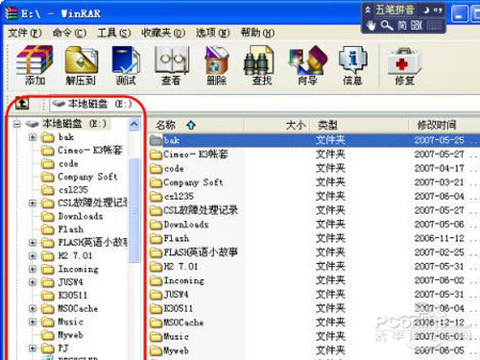Expand the JUSW4 tree node
Screen dimensions: 480x360
(33, 282)
